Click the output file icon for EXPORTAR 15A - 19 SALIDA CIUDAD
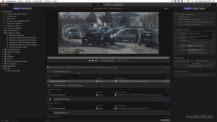Screen dimensions: 217x122 pyautogui.click(x=116, y=95)
